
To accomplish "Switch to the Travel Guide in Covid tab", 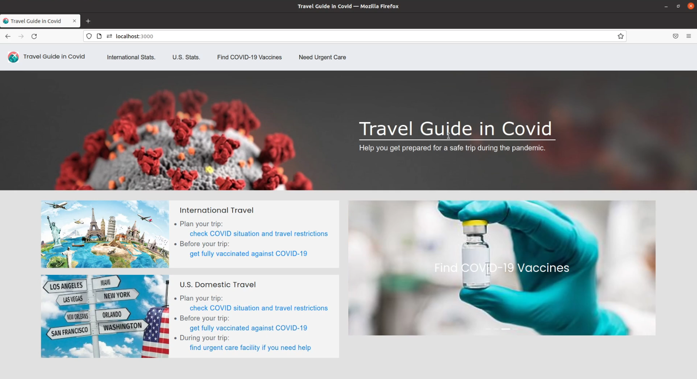I will [37, 21].
